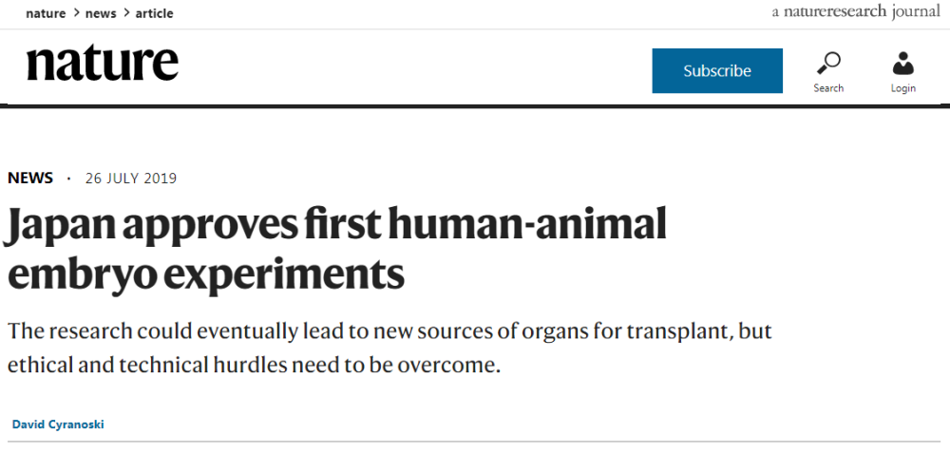Click the Login text label
The height and width of the screenshot is (453, 950).
coord(903,88)
